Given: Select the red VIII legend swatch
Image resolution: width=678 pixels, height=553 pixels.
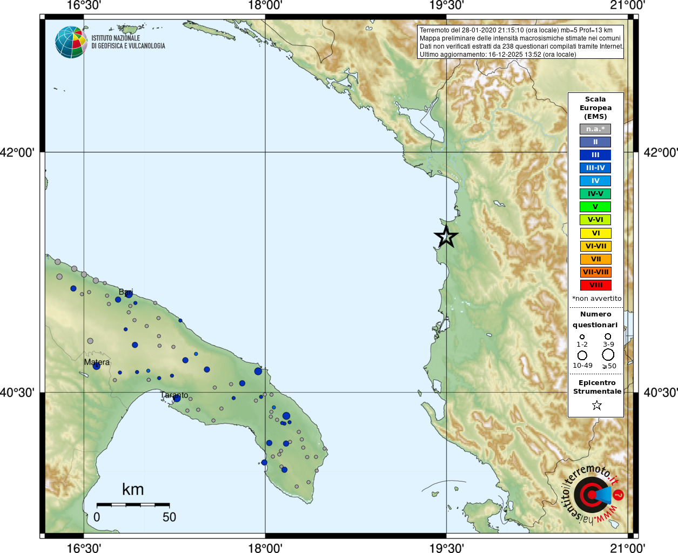Looking at the screenshot, I should (595, 285).
